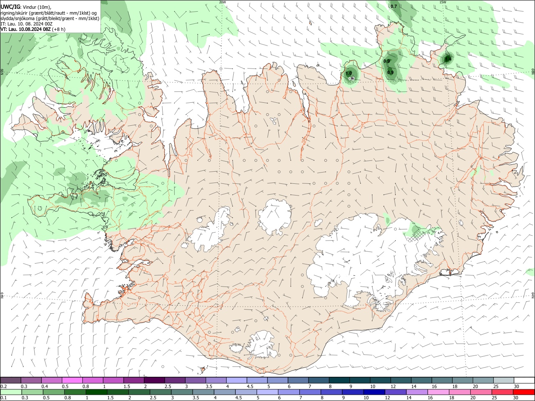Image resolution: width=535 pixels, height=401 pixels.
Task: Pick the dusky purple 0.2 sleet/snow scale swatch
Action: 10,380
